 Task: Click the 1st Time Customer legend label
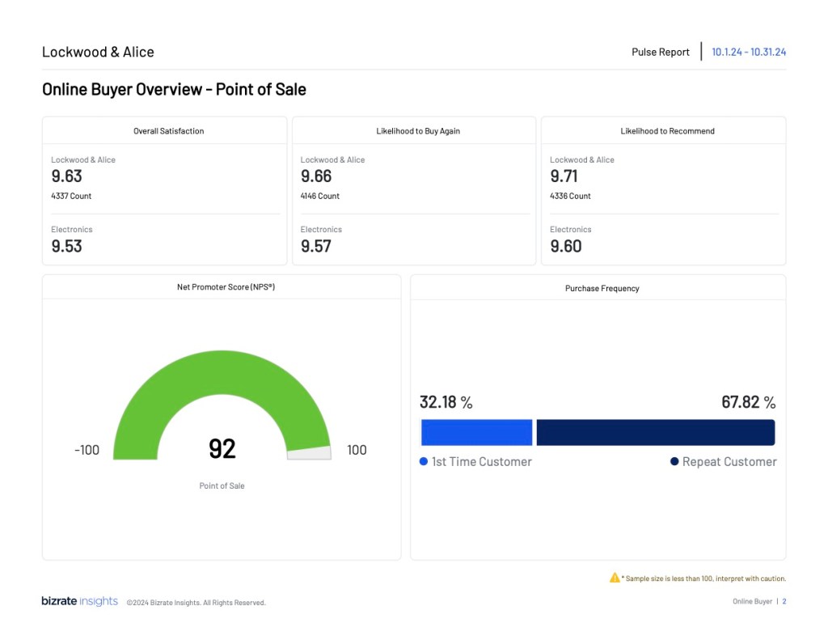(x=482, y=462)
